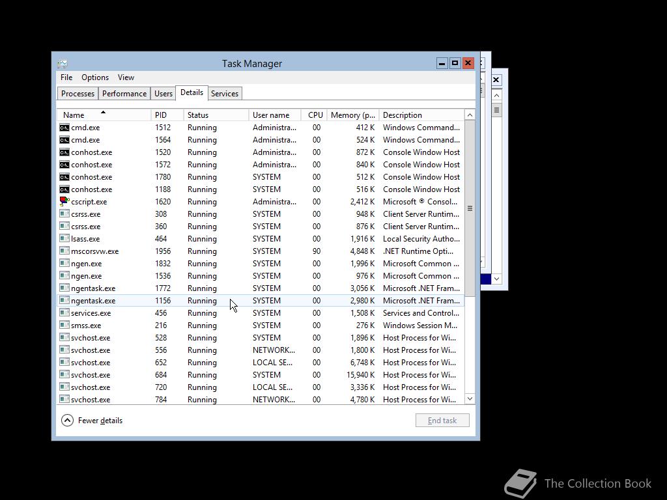667x500 pixels.
Task: Click the conhost.exe icon for PID 1188
Action: (x=64, y=189)
